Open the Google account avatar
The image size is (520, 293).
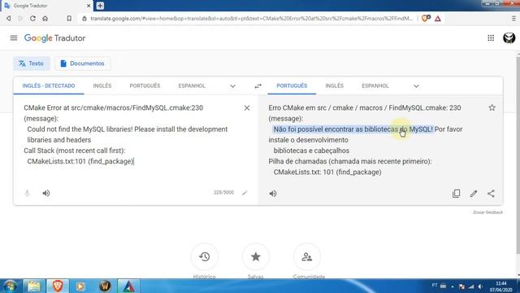(509, 38)
